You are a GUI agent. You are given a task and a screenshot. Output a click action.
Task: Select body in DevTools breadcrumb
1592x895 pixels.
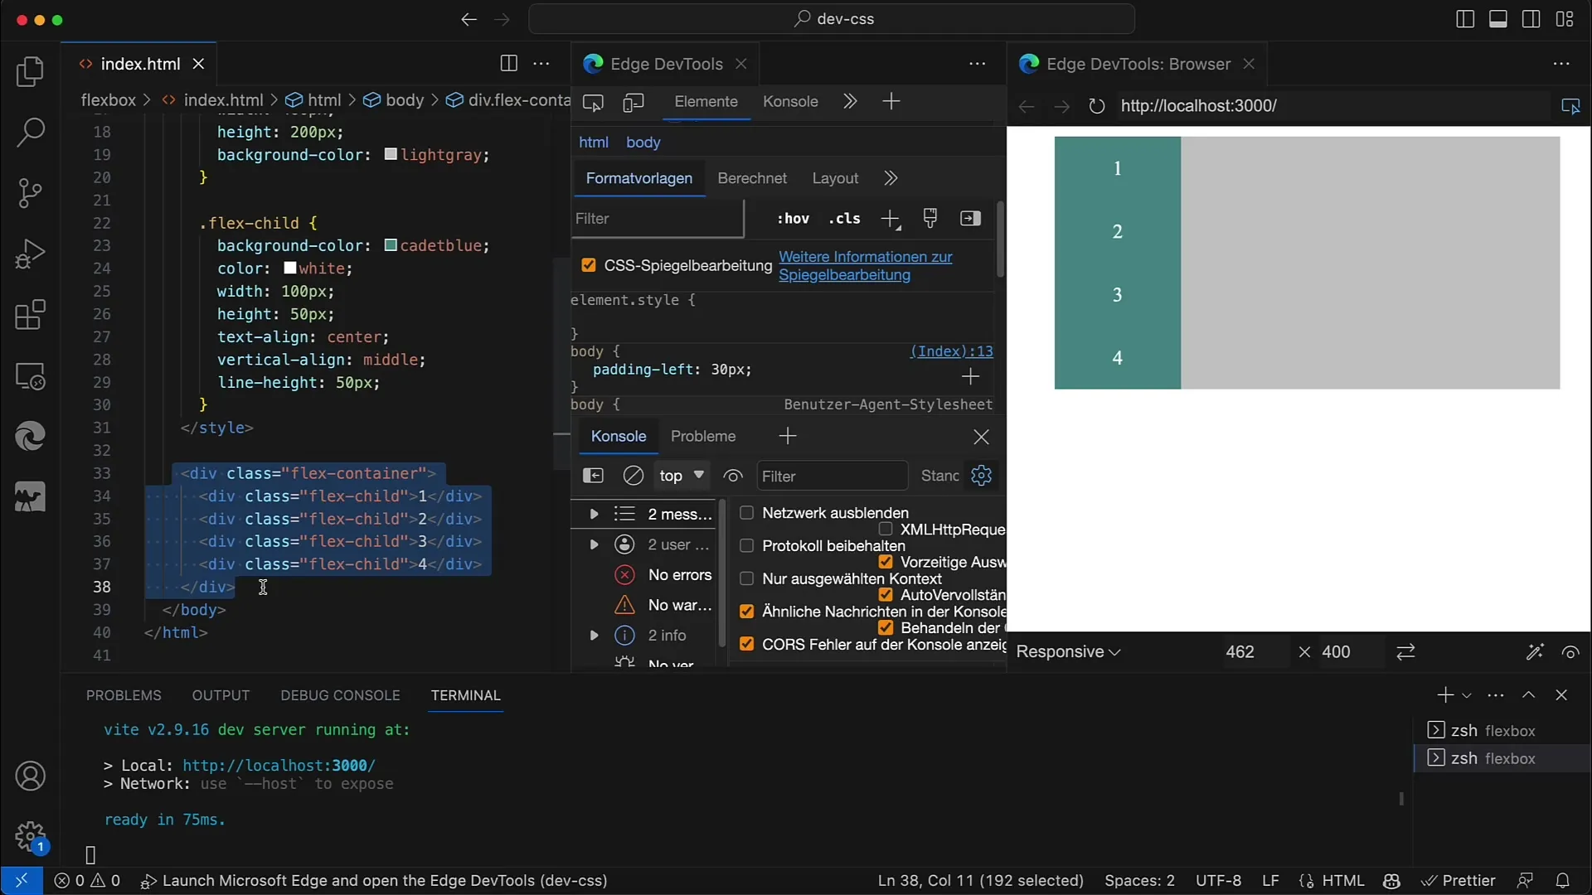pos(643,143)
